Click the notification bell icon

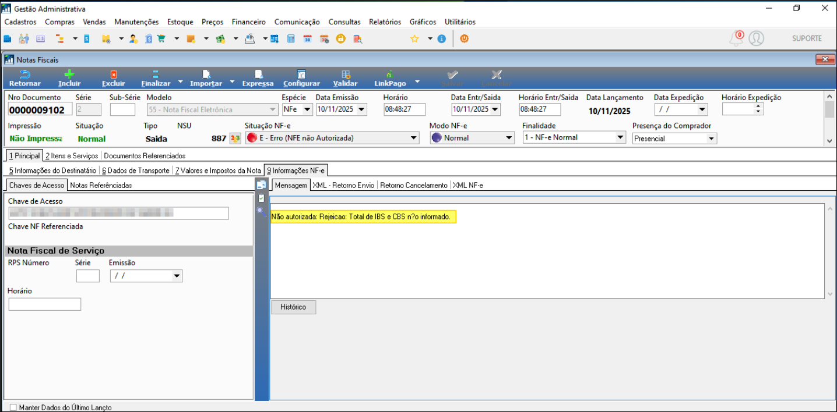click(x=736, y=39)
